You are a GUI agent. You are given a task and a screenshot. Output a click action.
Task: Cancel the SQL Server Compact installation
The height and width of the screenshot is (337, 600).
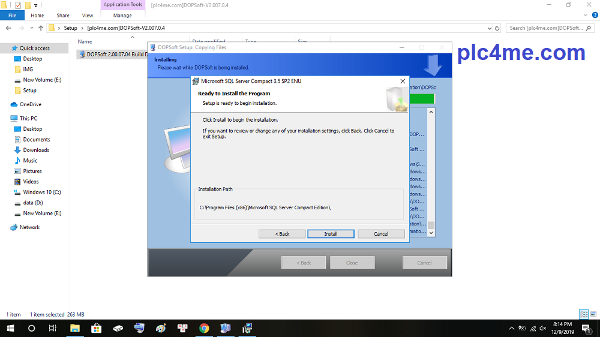point(381,234)
